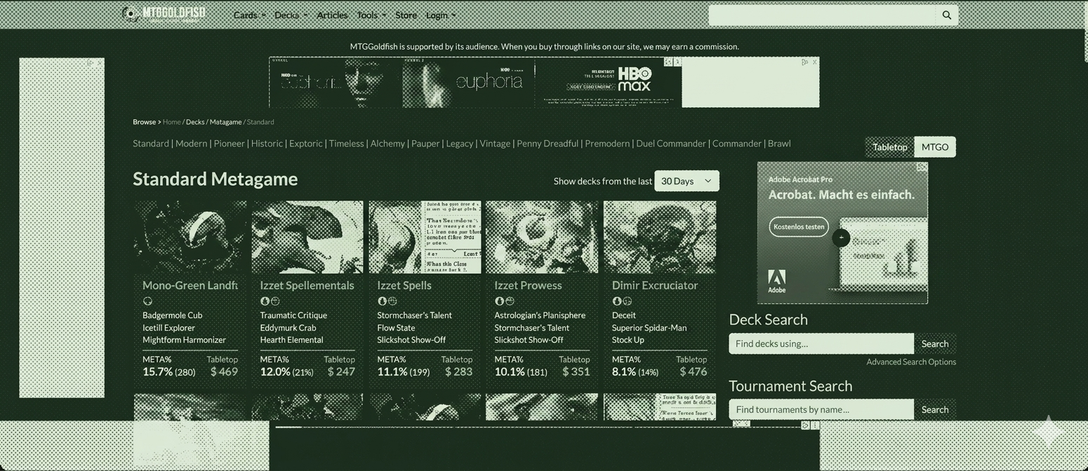Open Advanced Search Options
The image size is (1088, 471).
pyautogui.click(x=911, y=362)
